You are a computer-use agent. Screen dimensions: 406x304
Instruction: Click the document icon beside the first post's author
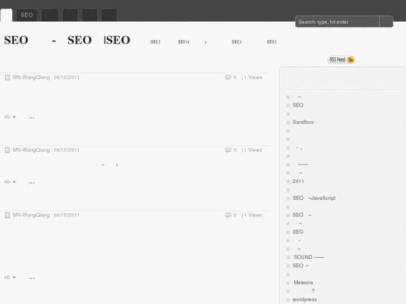[7, 78]
